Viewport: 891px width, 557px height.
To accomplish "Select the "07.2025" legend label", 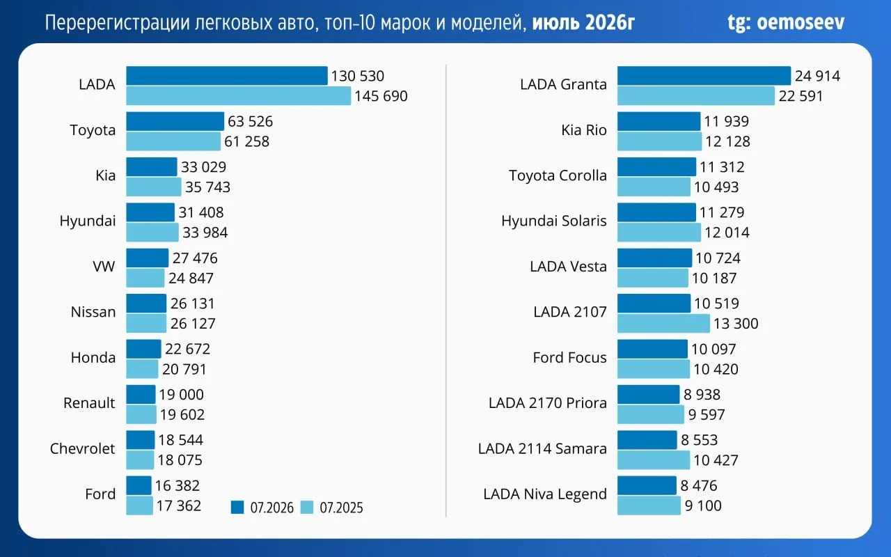I will [x=341, y=508].
